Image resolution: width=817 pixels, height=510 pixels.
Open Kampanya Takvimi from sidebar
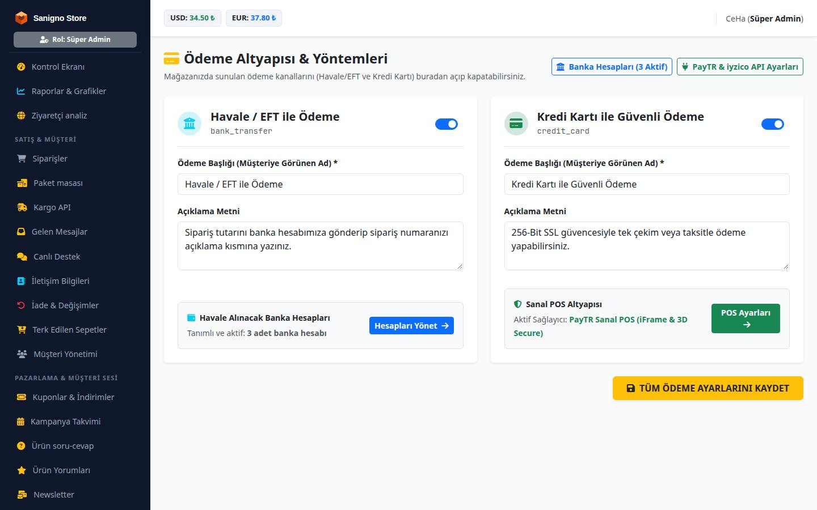[75, 422]
